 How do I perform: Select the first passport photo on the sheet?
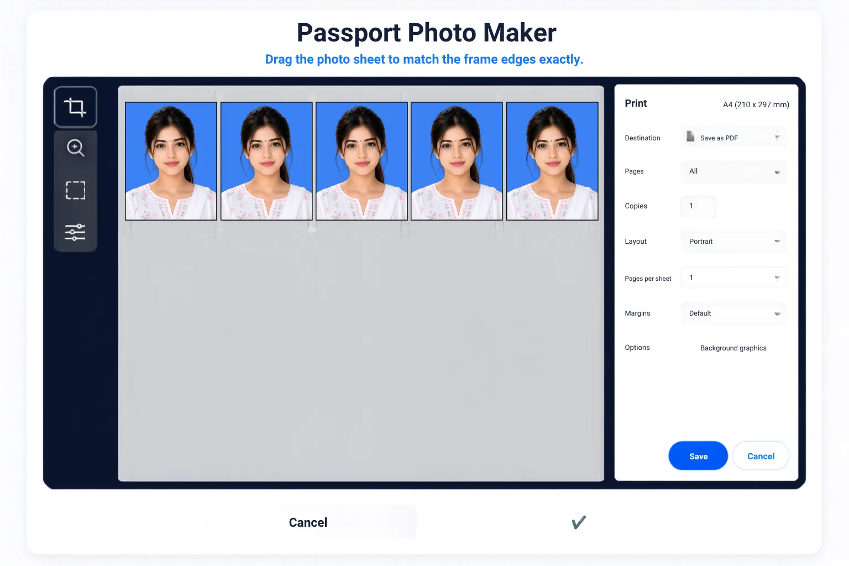coord(171,161)
